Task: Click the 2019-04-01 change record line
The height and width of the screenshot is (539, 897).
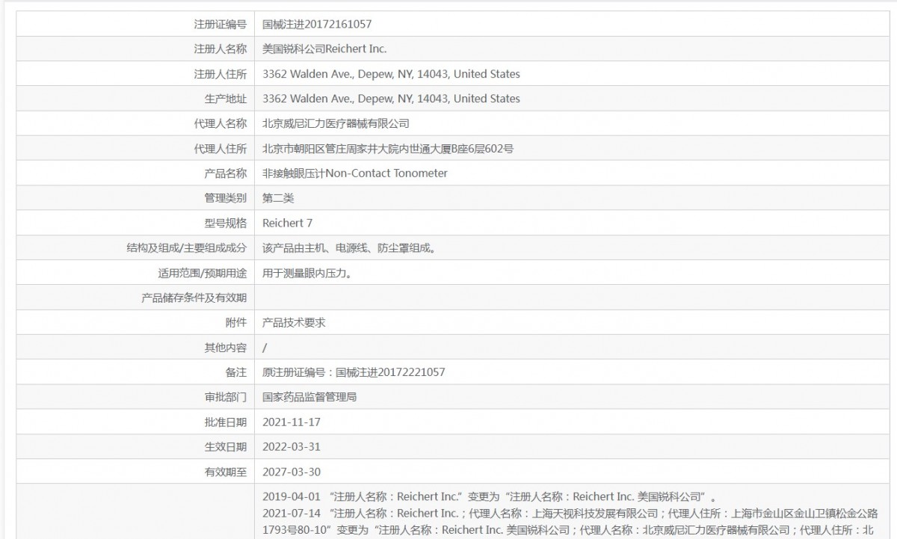Action: (x=490, y=496)
